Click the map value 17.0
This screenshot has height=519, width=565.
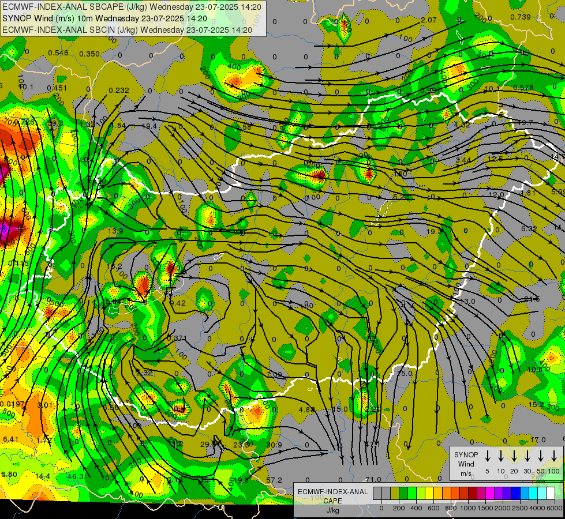pos(538,440)
